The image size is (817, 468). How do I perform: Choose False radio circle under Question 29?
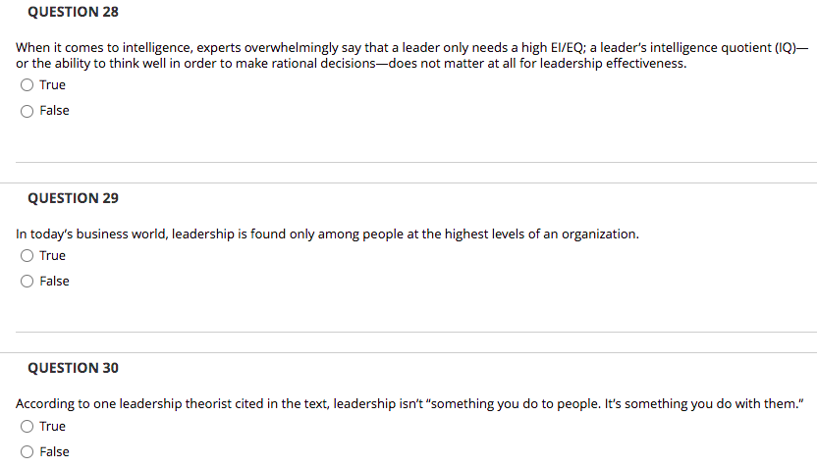coord(27,282)
